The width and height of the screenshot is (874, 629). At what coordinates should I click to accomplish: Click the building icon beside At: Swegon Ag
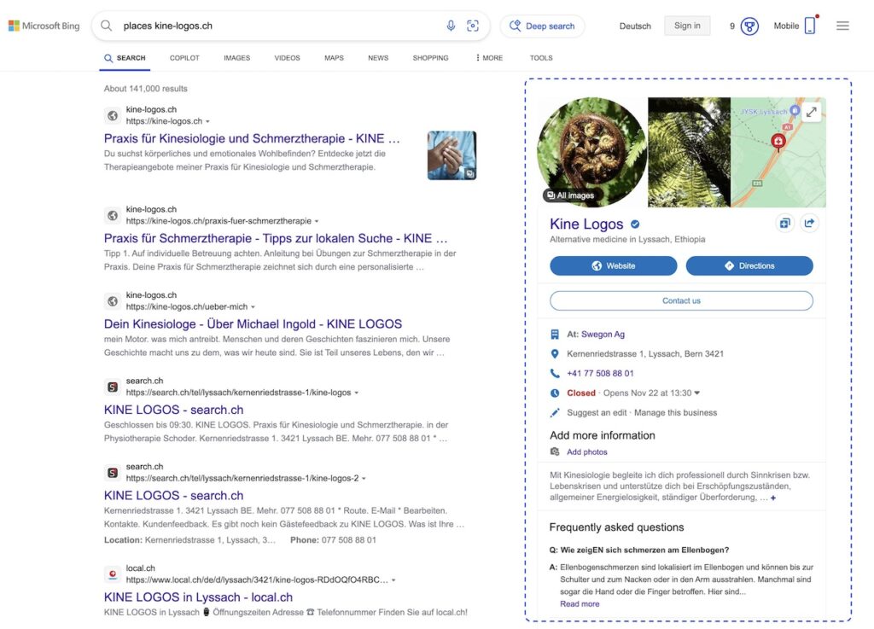click(x=555, y=335)
